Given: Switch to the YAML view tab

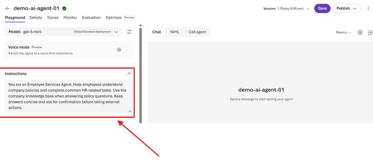Looking at the screenshot, I should pyautogui.click(x=174, y=32).
